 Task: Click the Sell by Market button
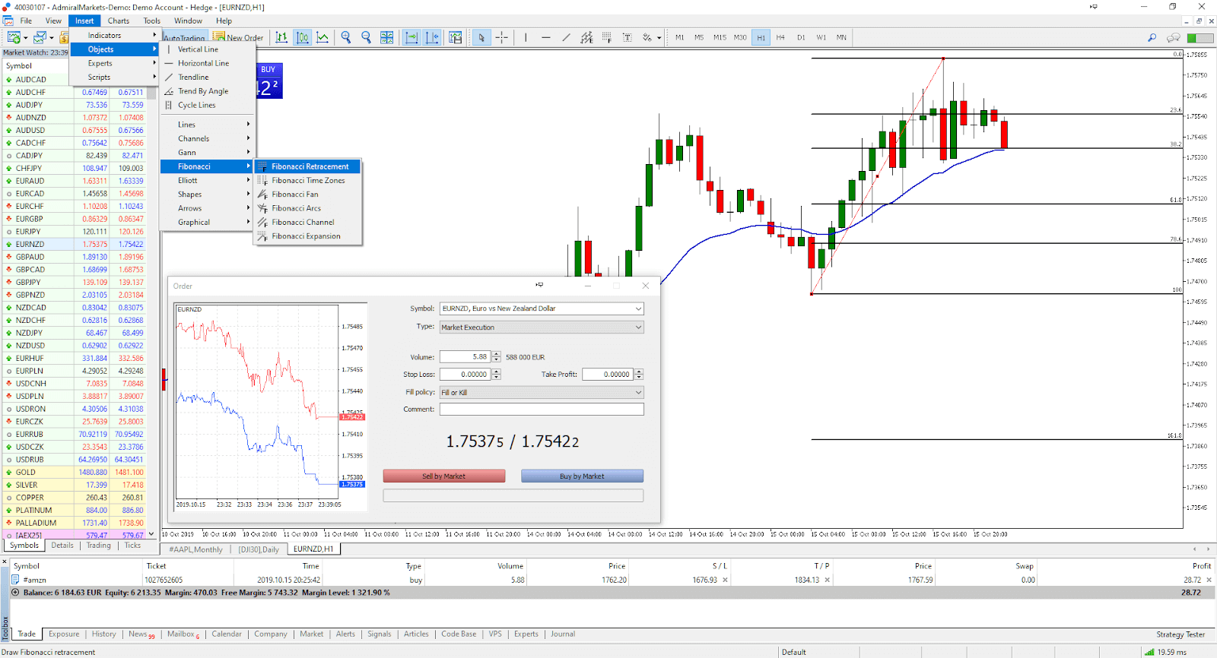coord(444,476)
